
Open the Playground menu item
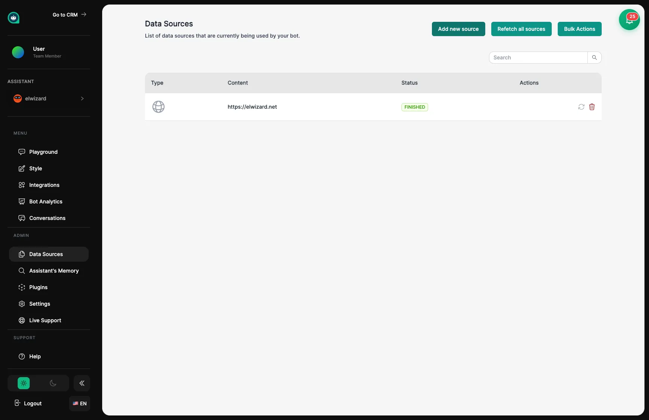coord(49,152)
